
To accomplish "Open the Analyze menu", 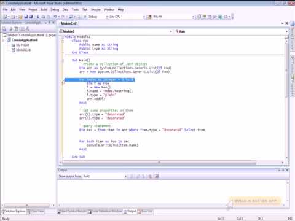I will click(96, 10).
